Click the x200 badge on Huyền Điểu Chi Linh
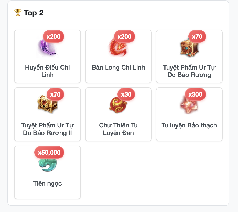Screen dimensions: 242x212 53,37
